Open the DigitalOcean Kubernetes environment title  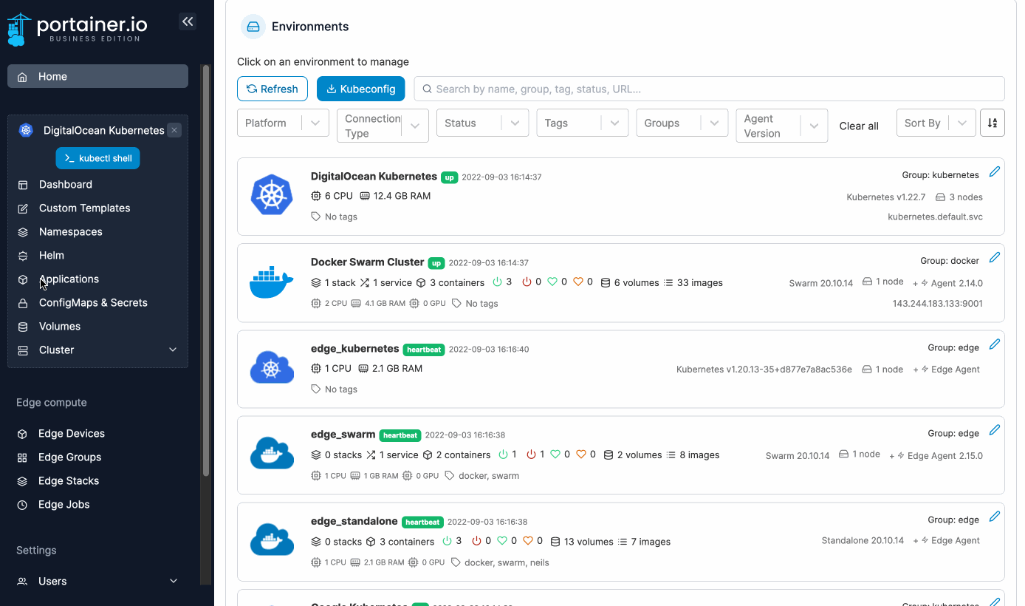coord(374,177)
